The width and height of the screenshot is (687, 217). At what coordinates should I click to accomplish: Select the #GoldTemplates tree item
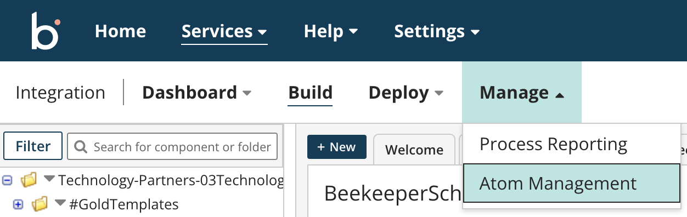coord(123,204)
